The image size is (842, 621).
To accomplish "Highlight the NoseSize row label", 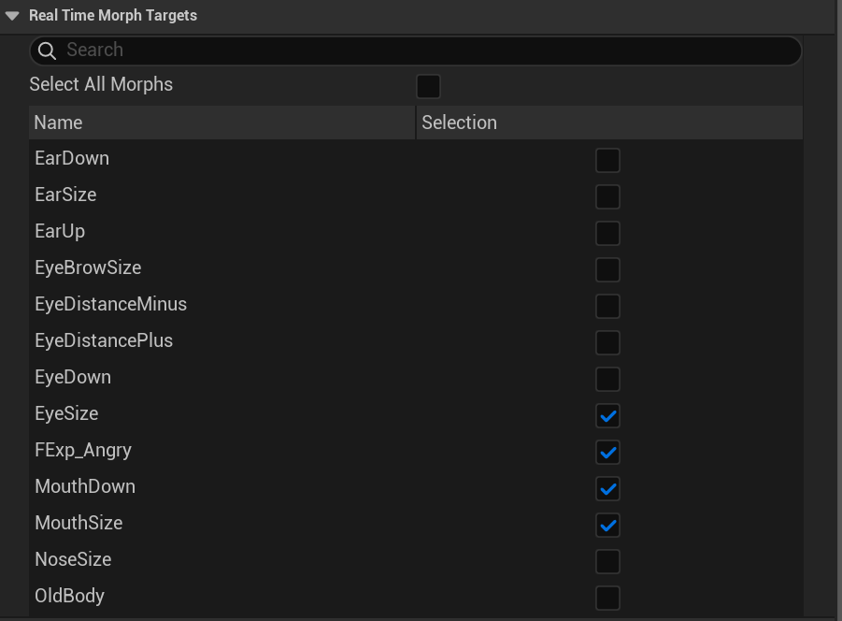I will pyautogui.click(x=73, y=560).
